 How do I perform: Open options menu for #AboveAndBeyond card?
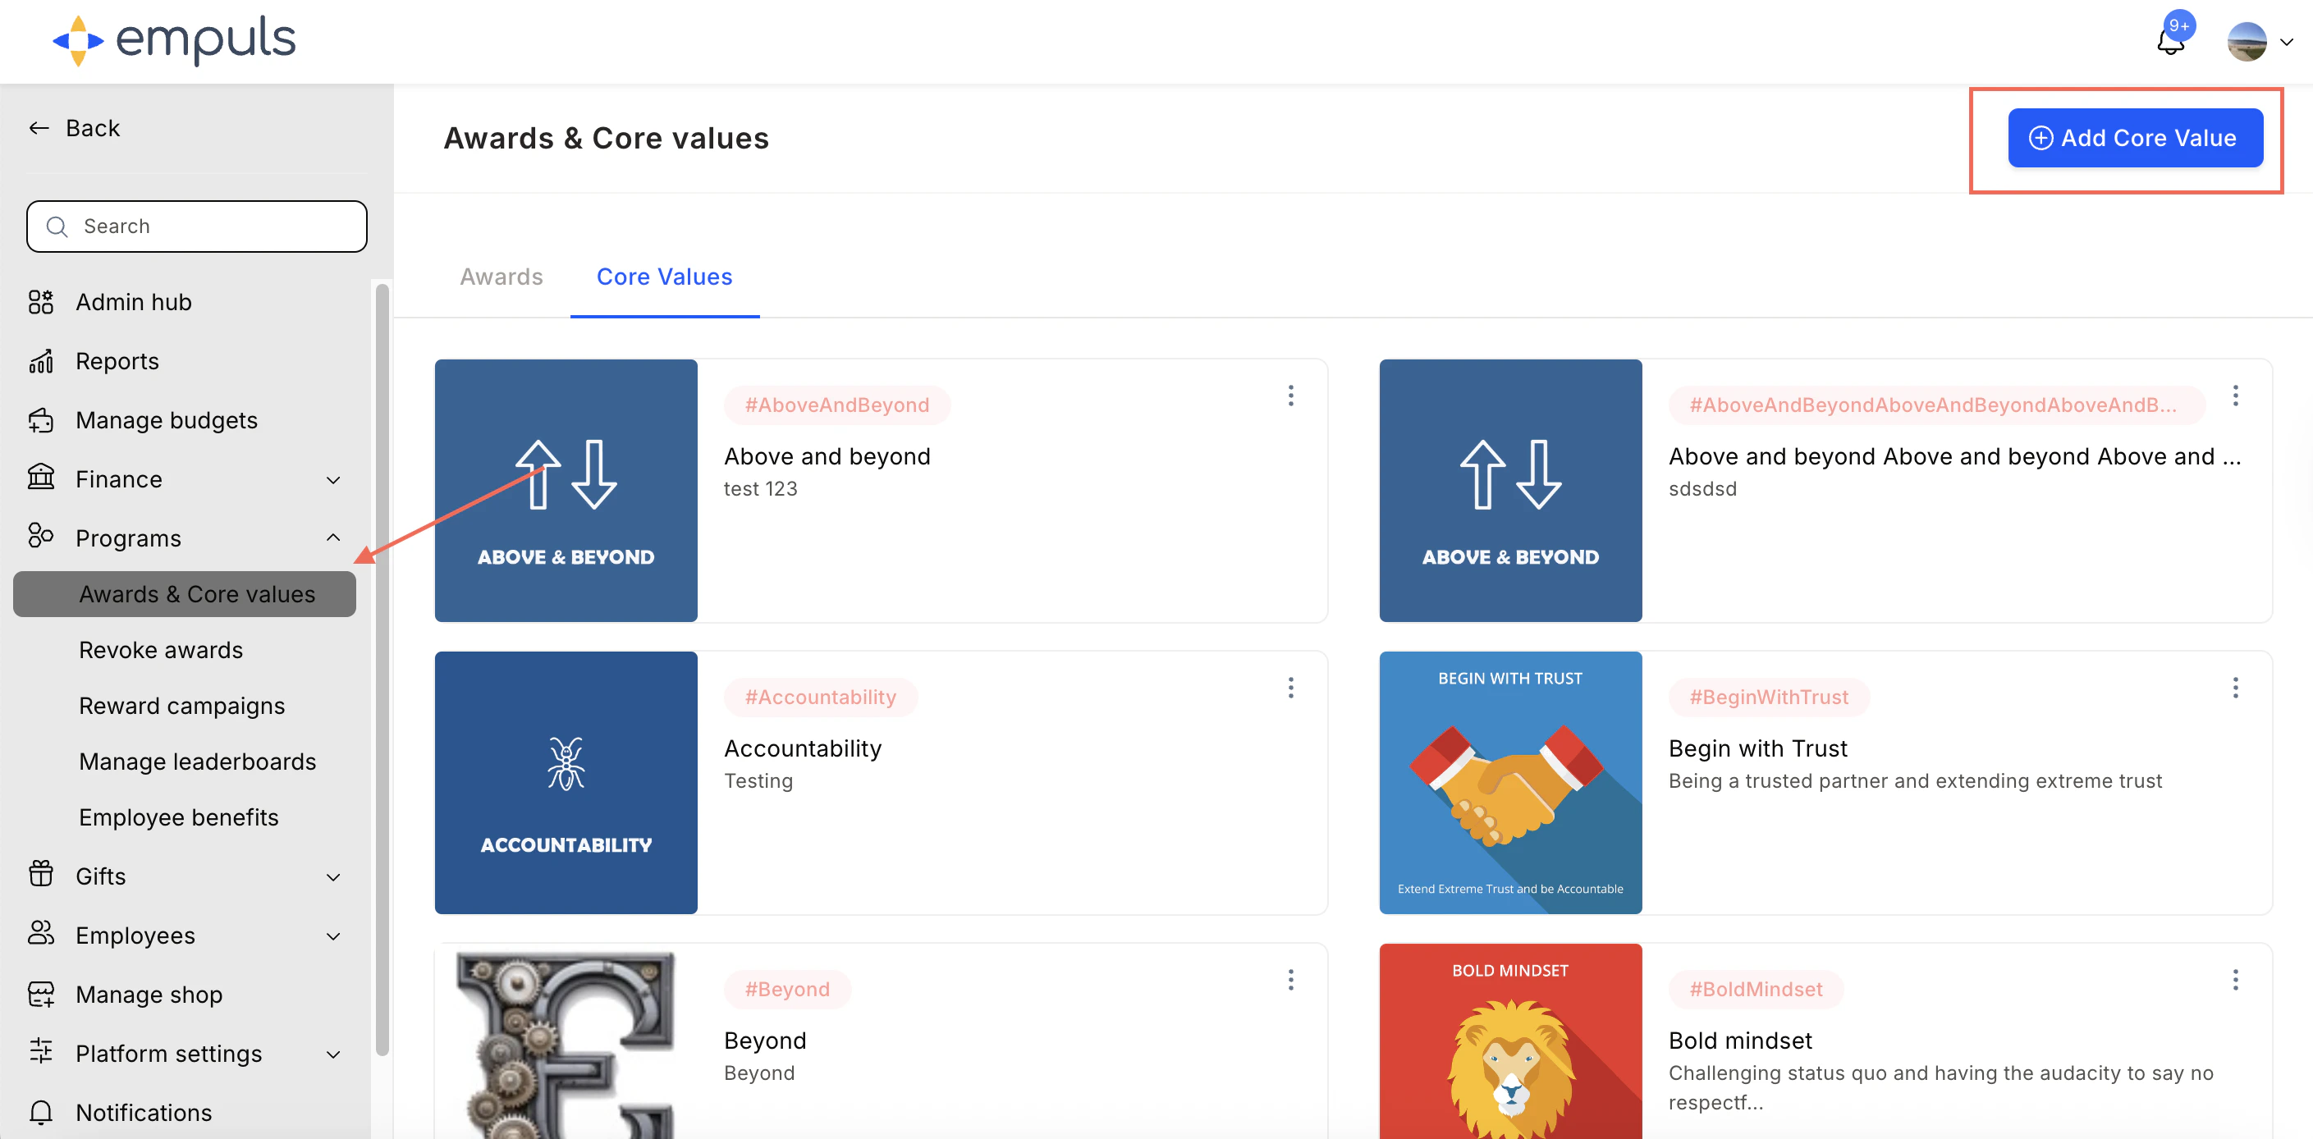click(1290, 396)
